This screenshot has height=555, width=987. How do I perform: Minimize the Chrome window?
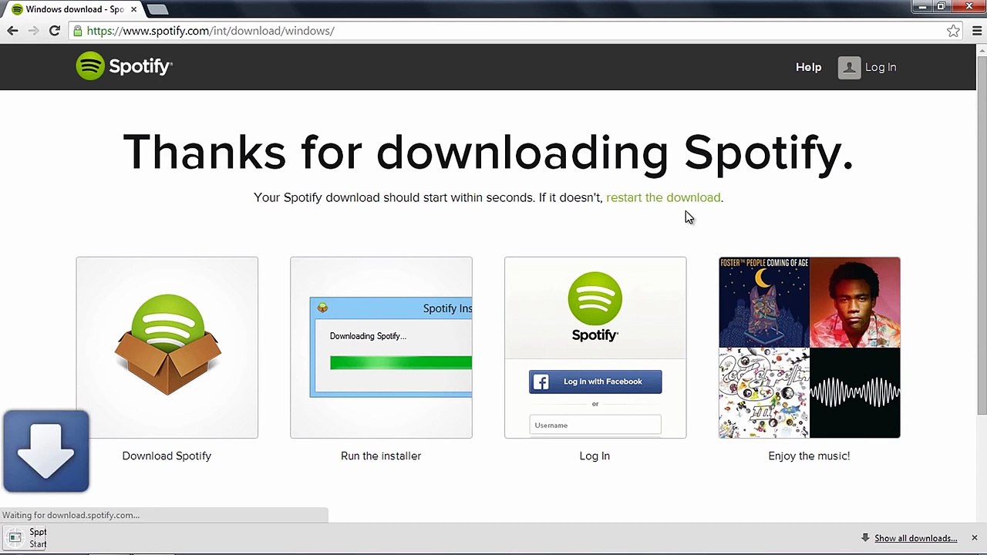922,6
